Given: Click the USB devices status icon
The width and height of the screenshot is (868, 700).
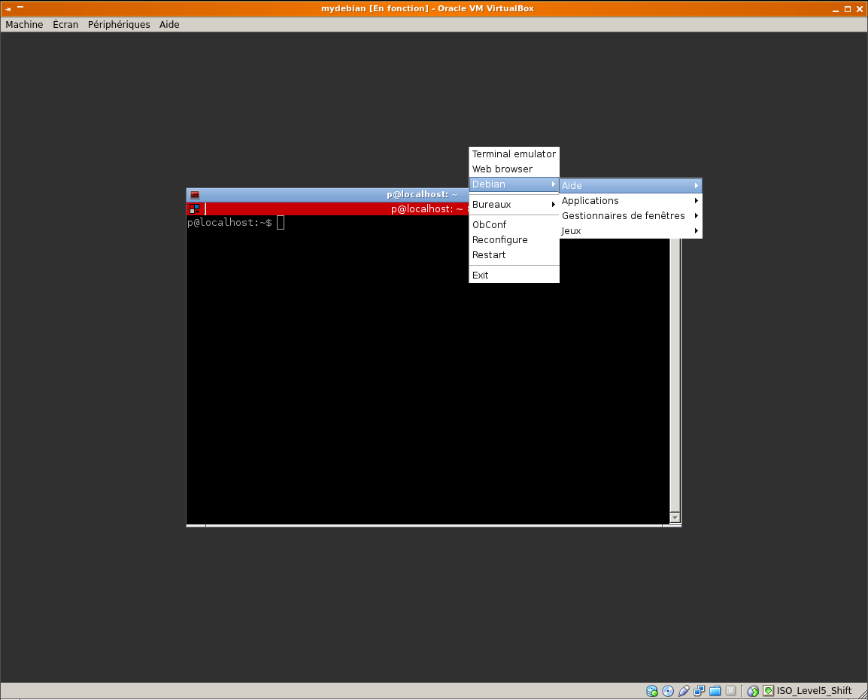Looking at the screenshot, I should tap(684, 690).
